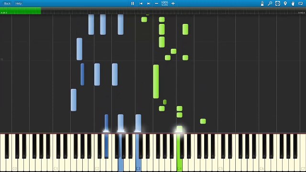Open the zoom magnifier tool

point(270,3)
